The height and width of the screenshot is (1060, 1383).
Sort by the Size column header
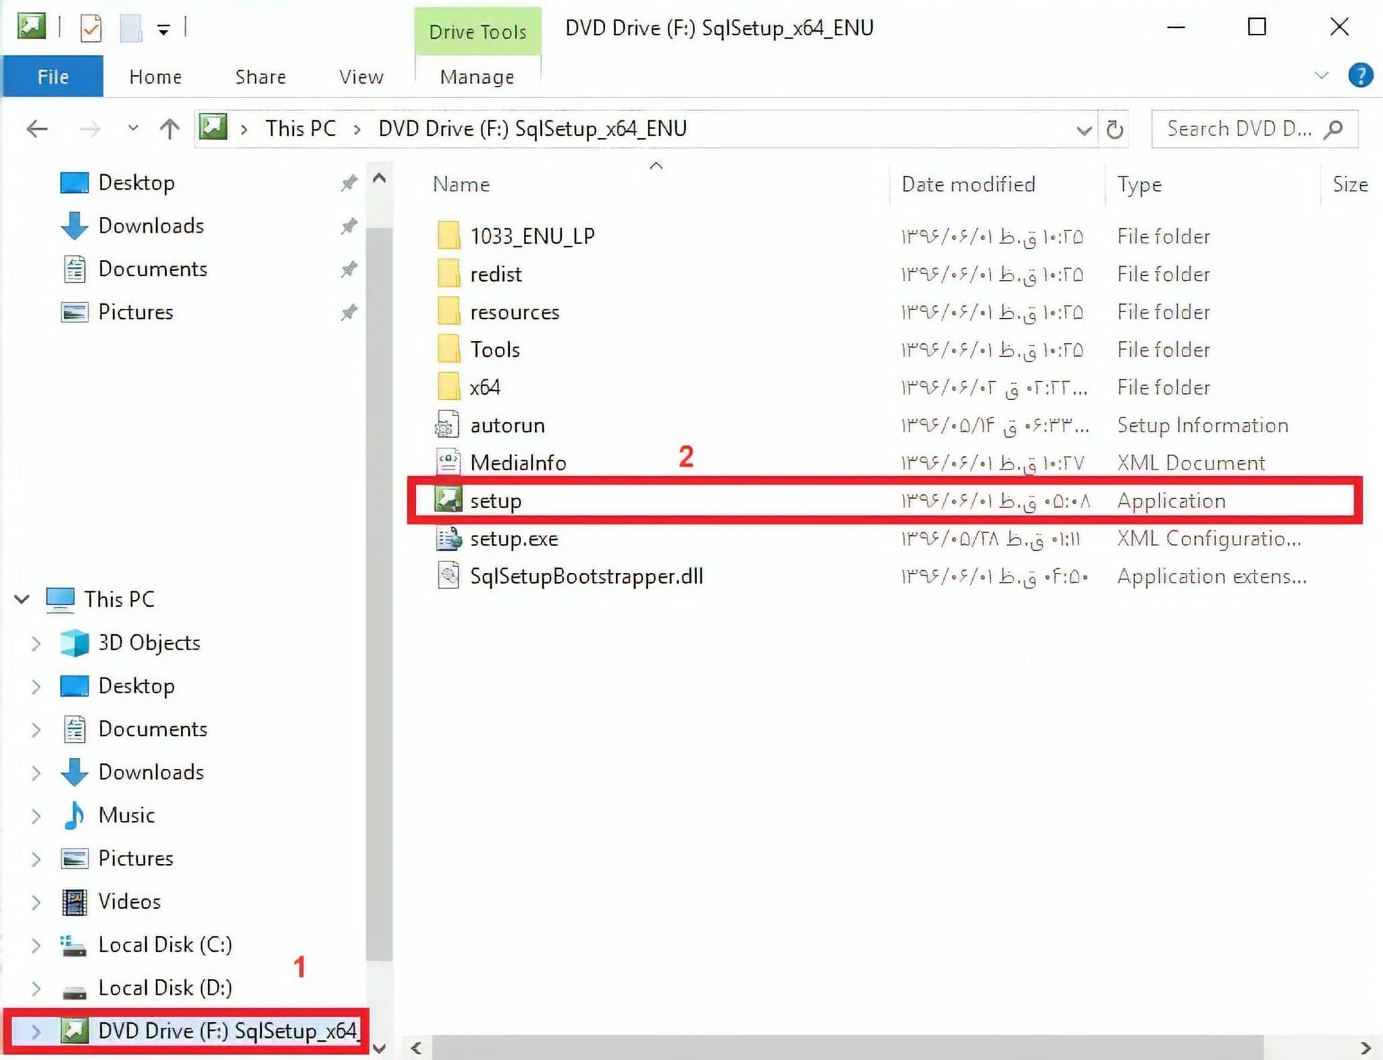1351,184
